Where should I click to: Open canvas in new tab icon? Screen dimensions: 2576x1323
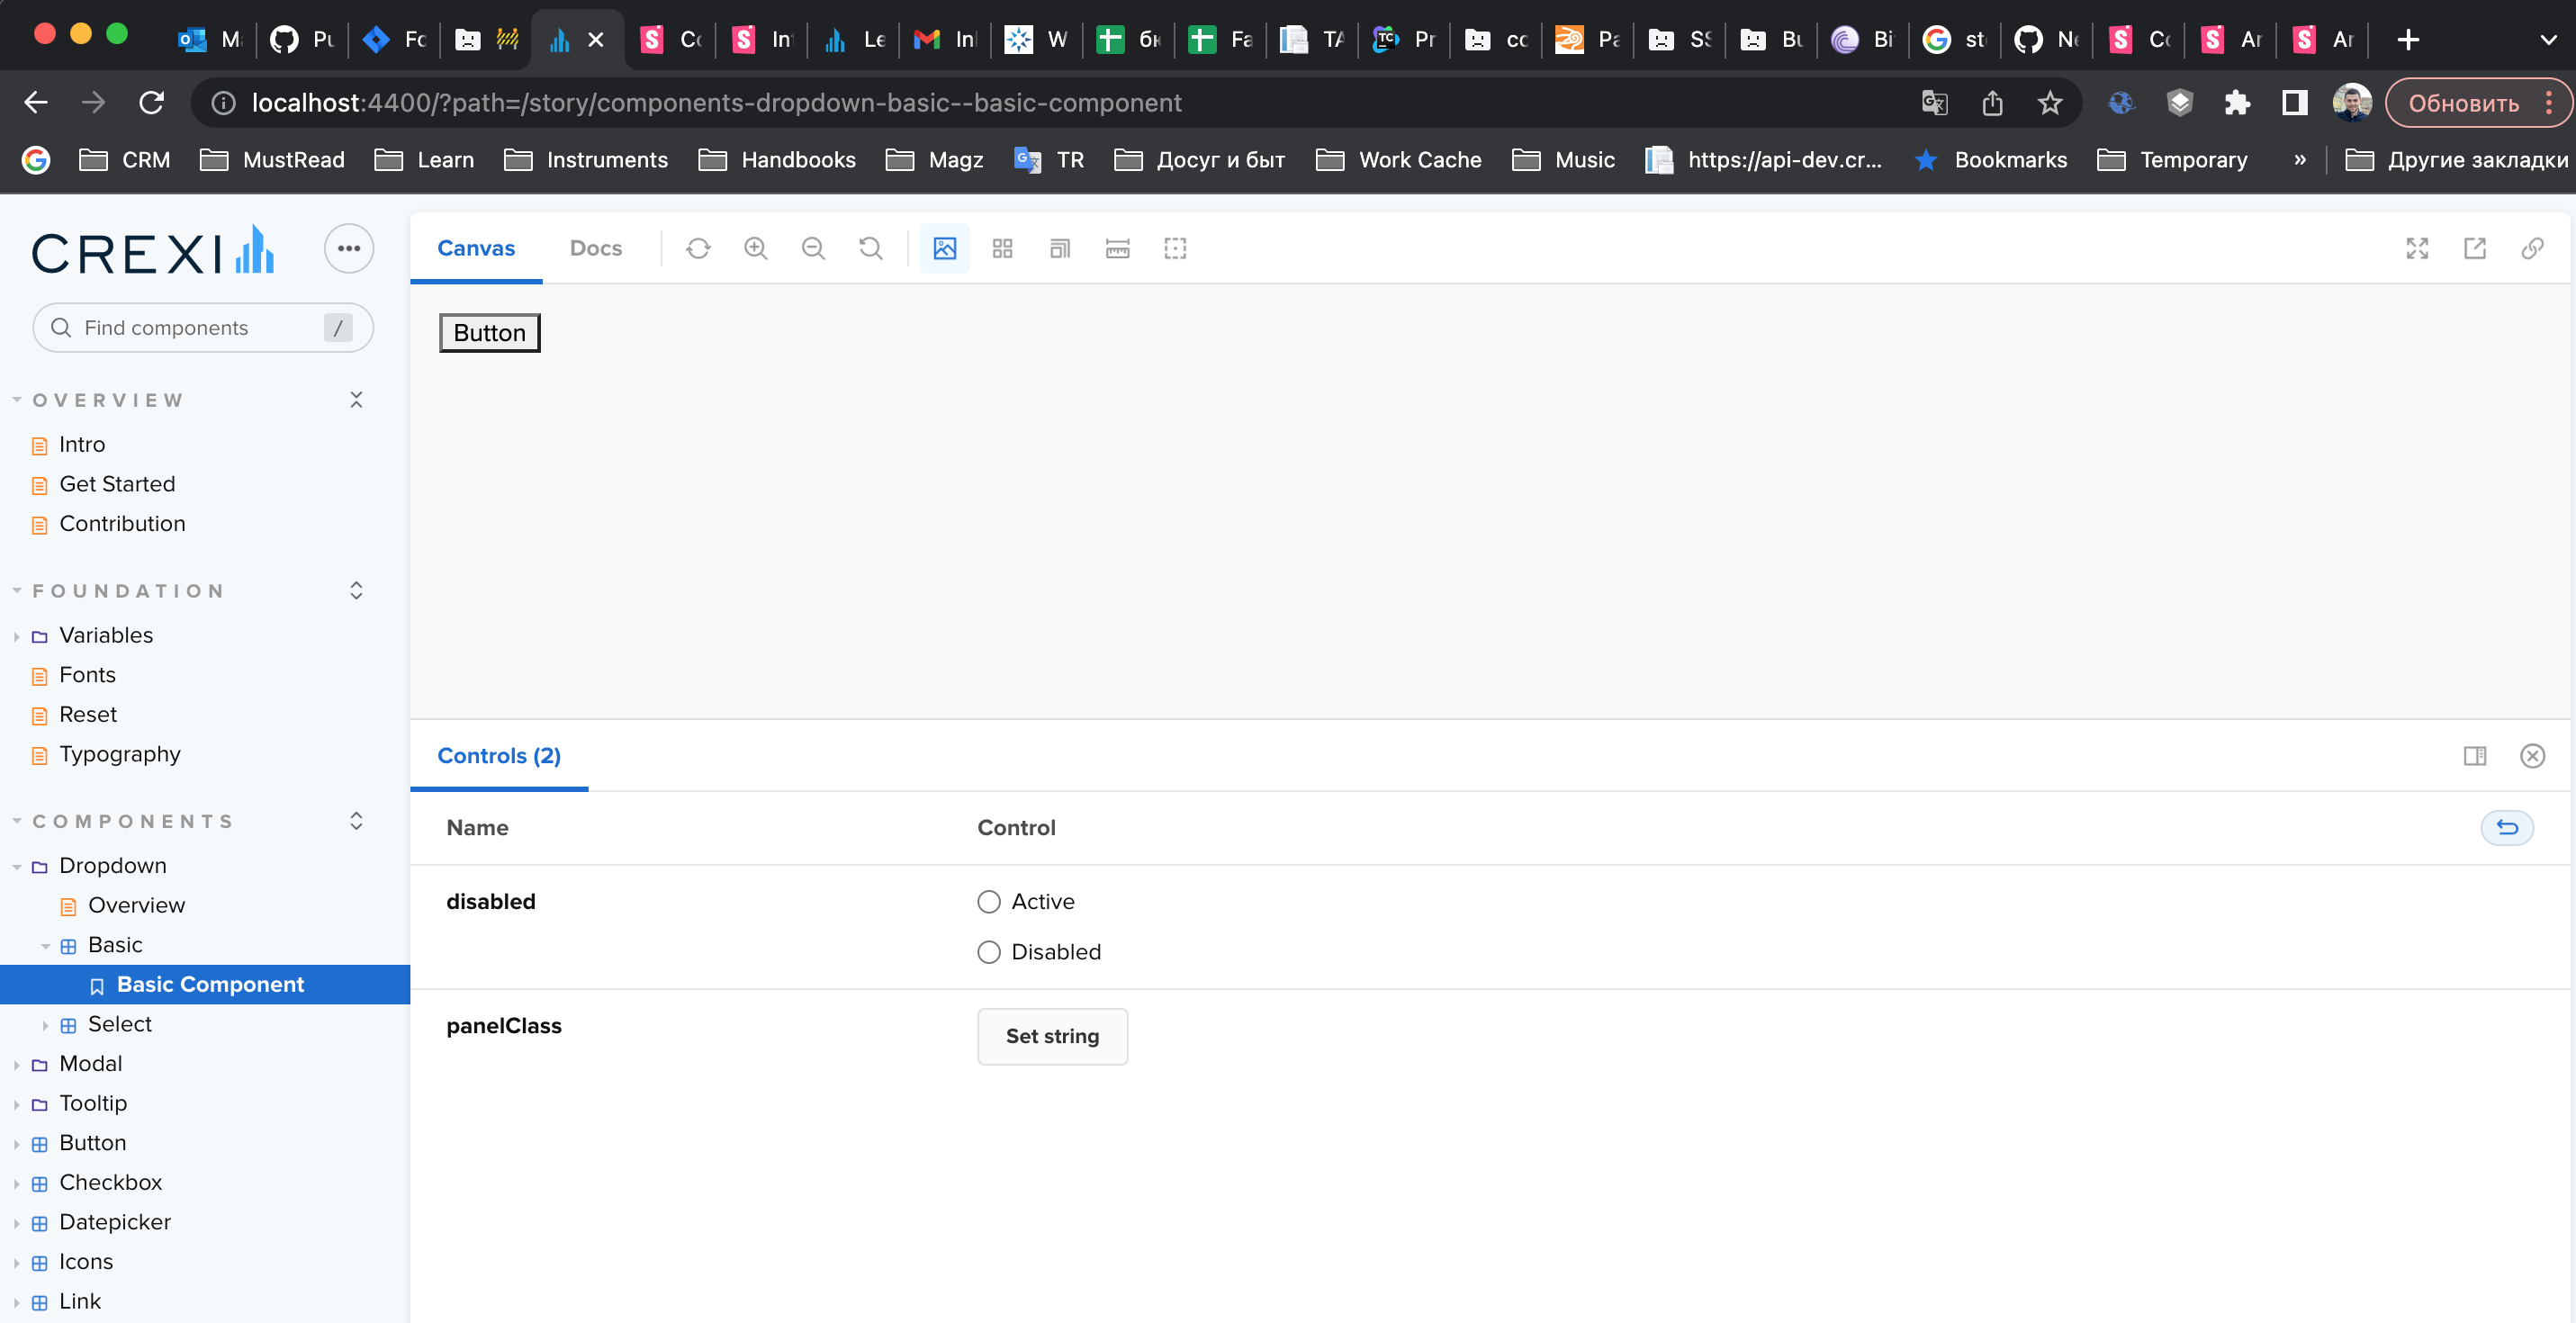point(2475,248)
